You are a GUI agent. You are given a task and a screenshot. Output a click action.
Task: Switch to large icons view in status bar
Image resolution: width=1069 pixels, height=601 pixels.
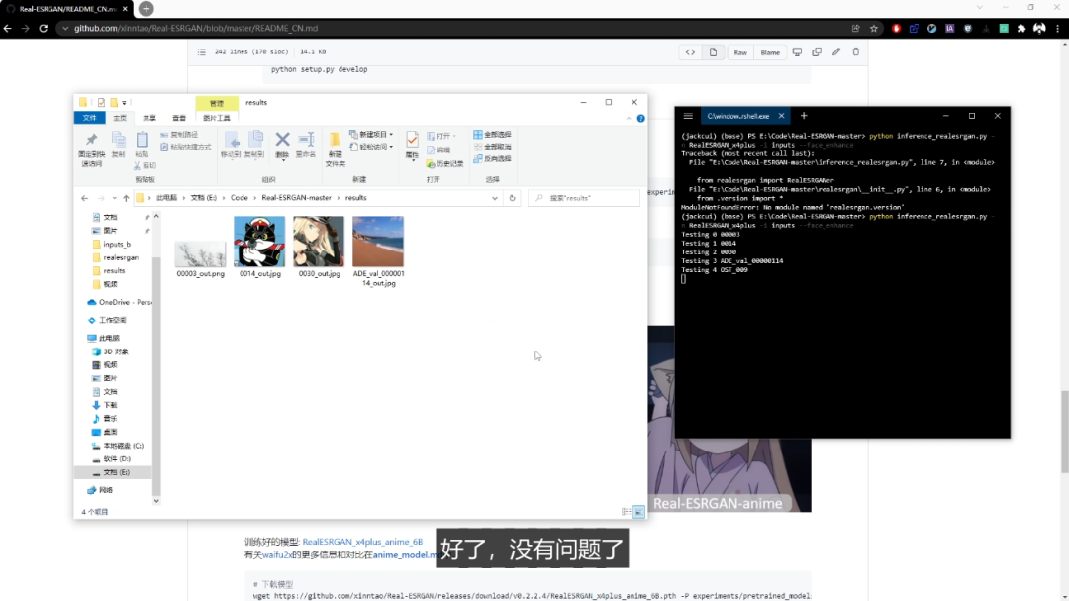[x=638, y=512]
